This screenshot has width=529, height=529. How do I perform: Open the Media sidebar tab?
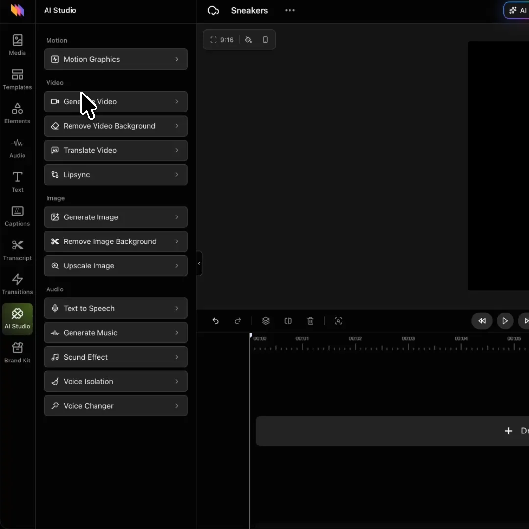[x=17, y=45]
